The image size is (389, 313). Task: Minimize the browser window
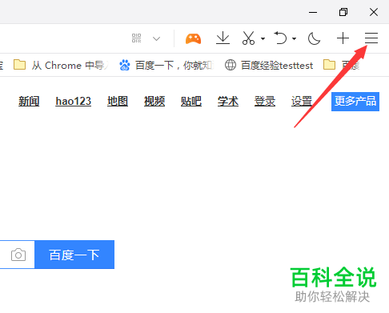pos(313,12)
